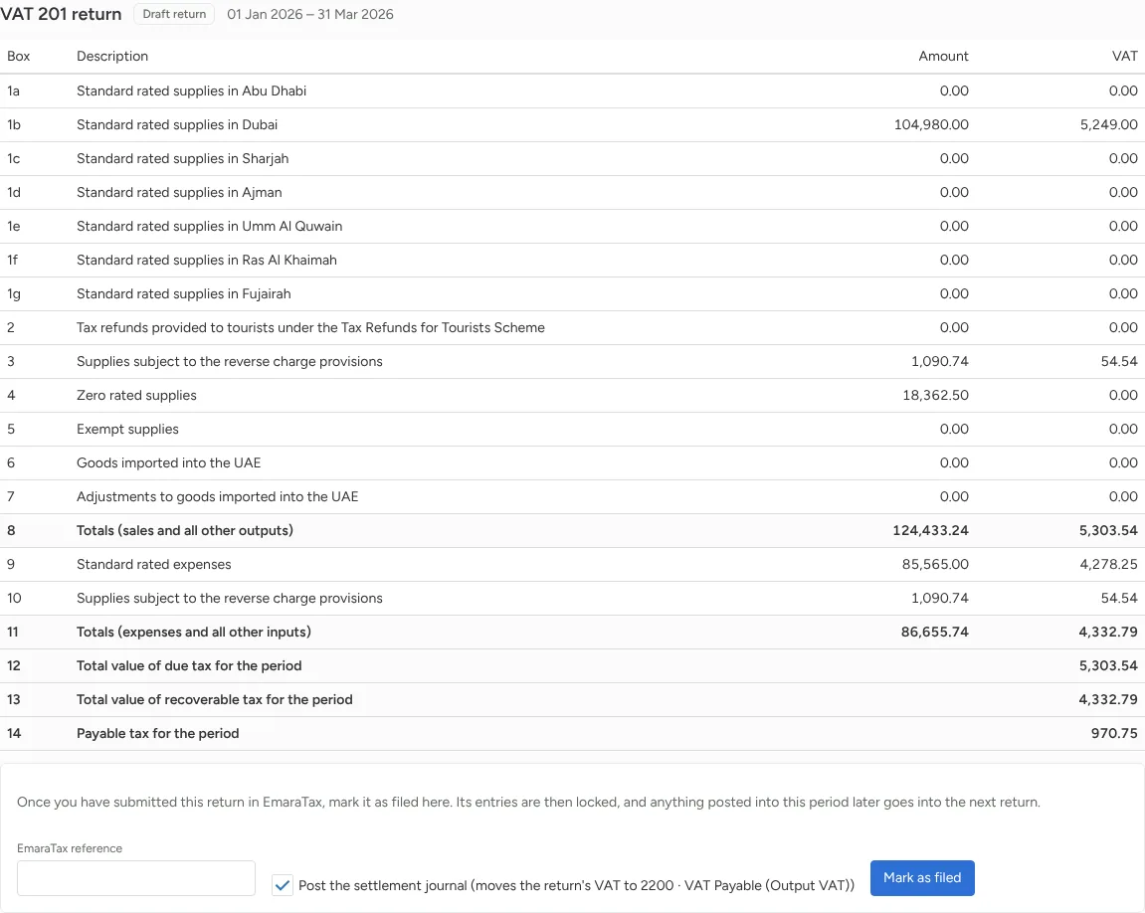Toggle the Post the settlement journal checkbox
This screenshot has width=1145, height=913.
282,885
